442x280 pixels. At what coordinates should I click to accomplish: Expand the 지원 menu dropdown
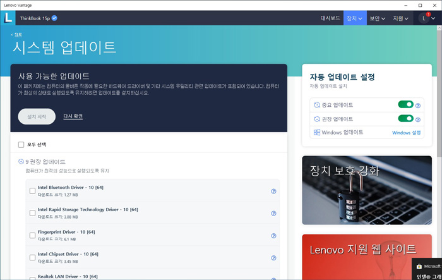tap(400, 18)
